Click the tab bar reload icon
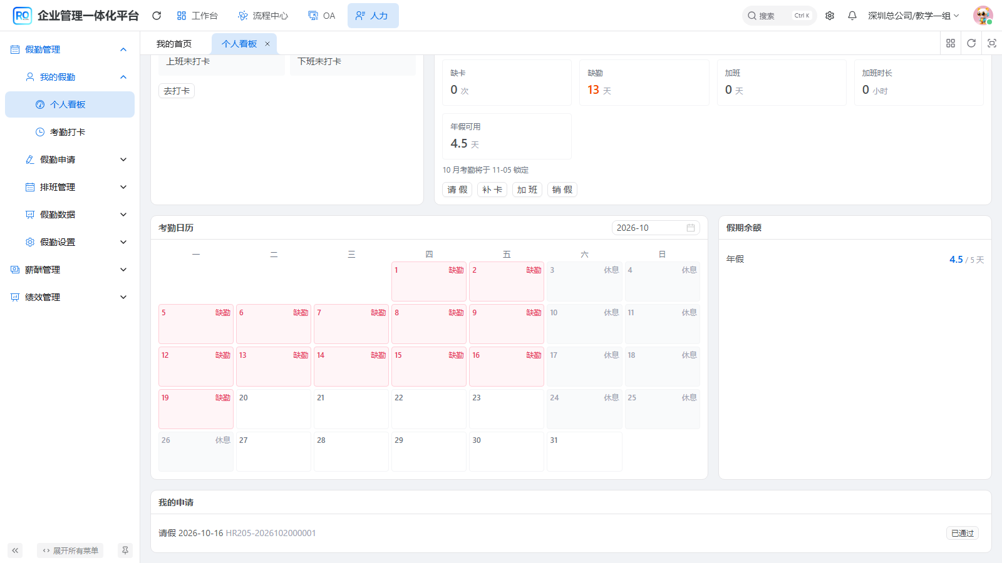The width and height of the screenshot is (1002, 563). click(971, 43)
